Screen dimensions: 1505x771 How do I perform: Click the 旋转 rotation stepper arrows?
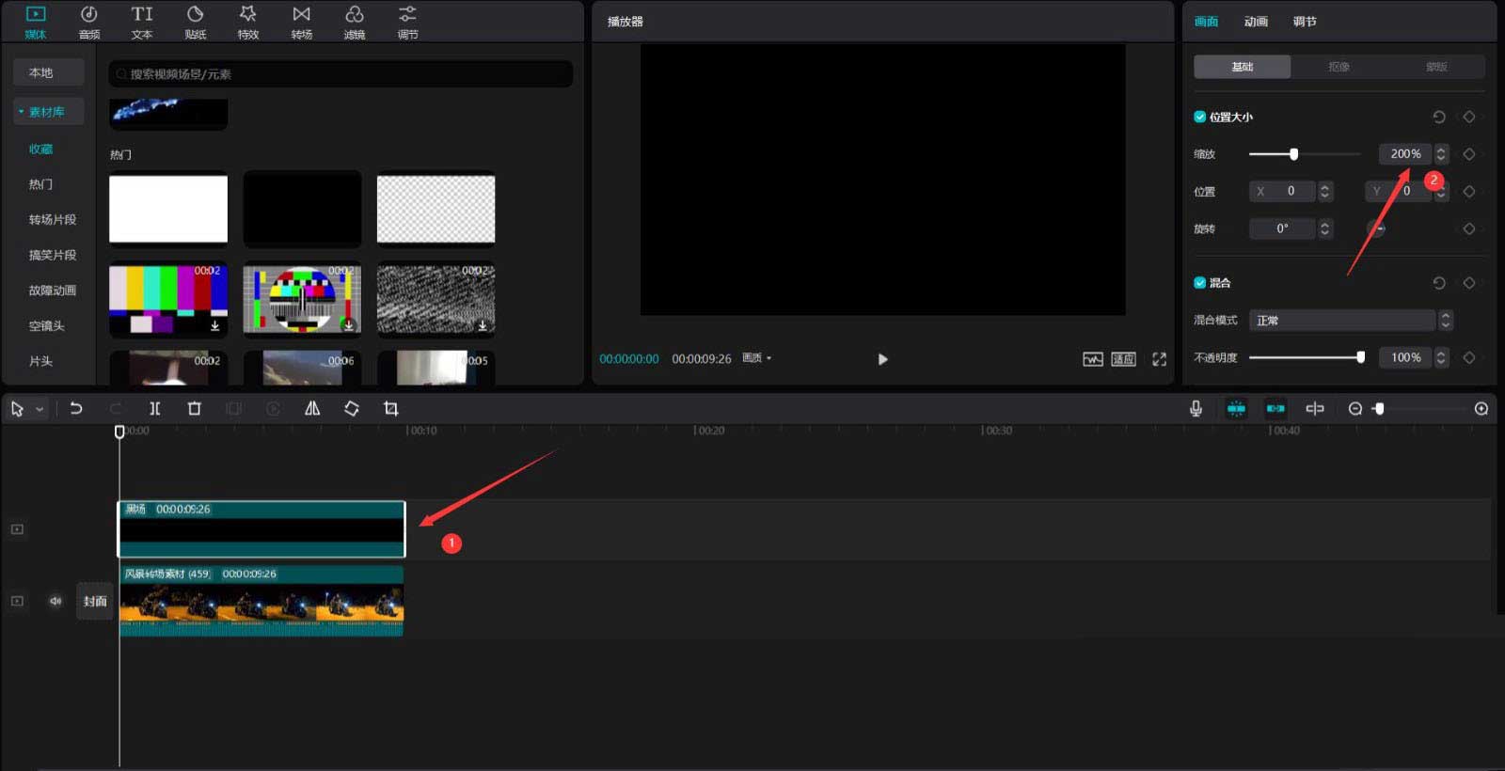(1324, 228)
